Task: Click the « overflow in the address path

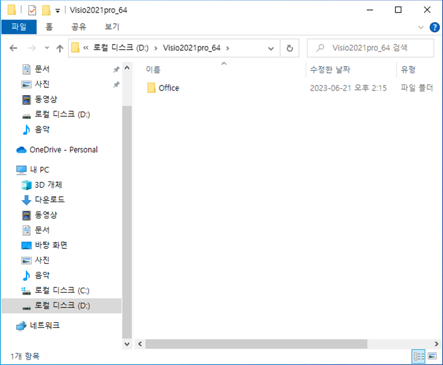Action: pyautogui.click(x=86, y=48)
